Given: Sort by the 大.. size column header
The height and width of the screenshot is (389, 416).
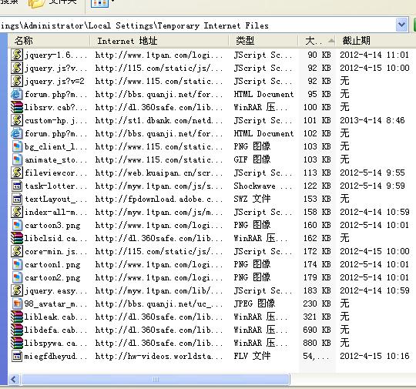Looking at the screenshot, I should pos(317,41).
